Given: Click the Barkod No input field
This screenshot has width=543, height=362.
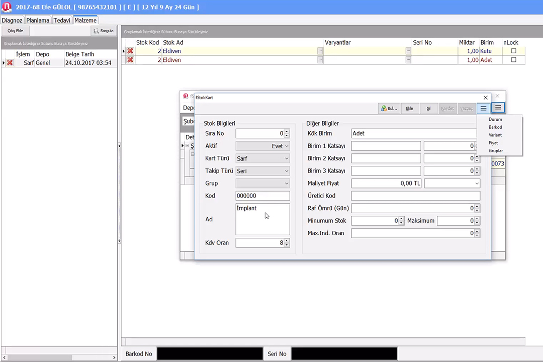Looking at the screenshot, I should pos(210,353).
